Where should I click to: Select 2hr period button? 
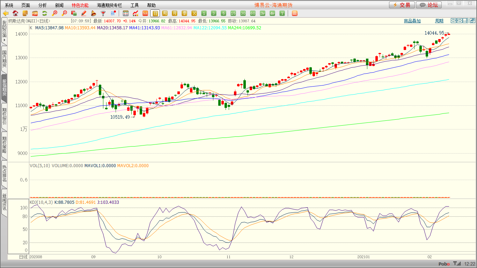point(263,13)
